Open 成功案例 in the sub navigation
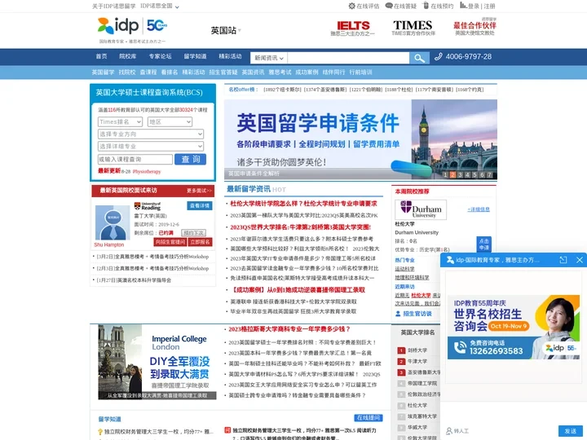 click(x=307, y=73)
